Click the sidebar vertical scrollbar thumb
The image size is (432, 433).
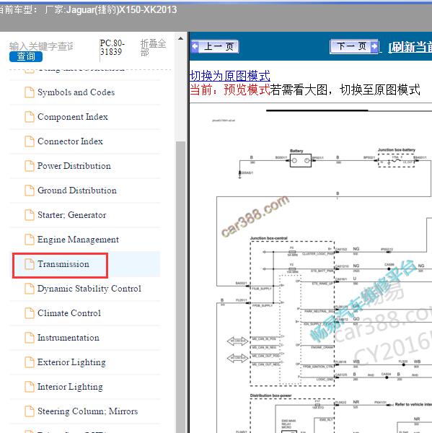point(180,287)
